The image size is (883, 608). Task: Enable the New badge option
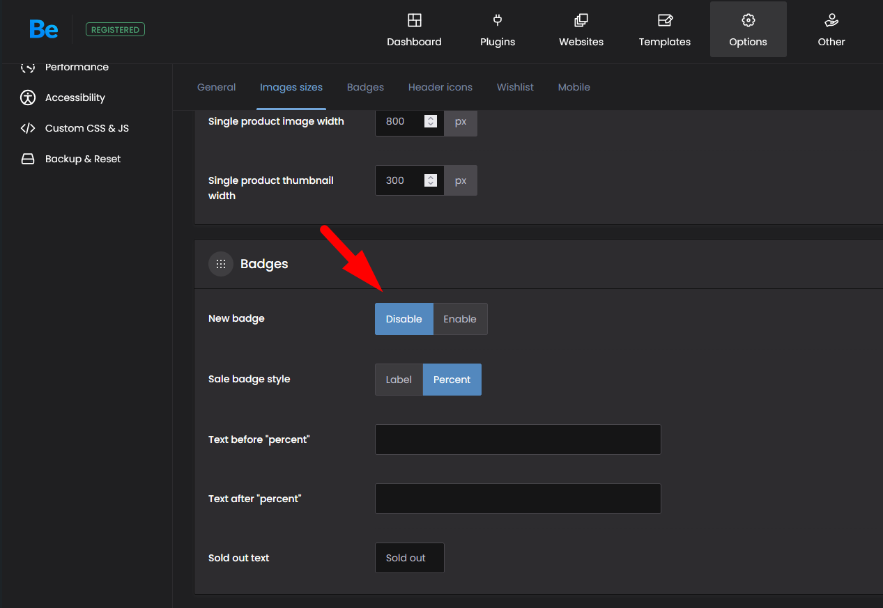pos(460,319)
